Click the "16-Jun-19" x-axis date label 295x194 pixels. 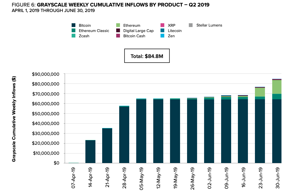point(243,177)
